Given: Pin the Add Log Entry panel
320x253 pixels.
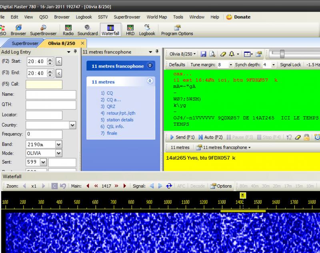Looking at the screenshot, I should click(75, 52).
